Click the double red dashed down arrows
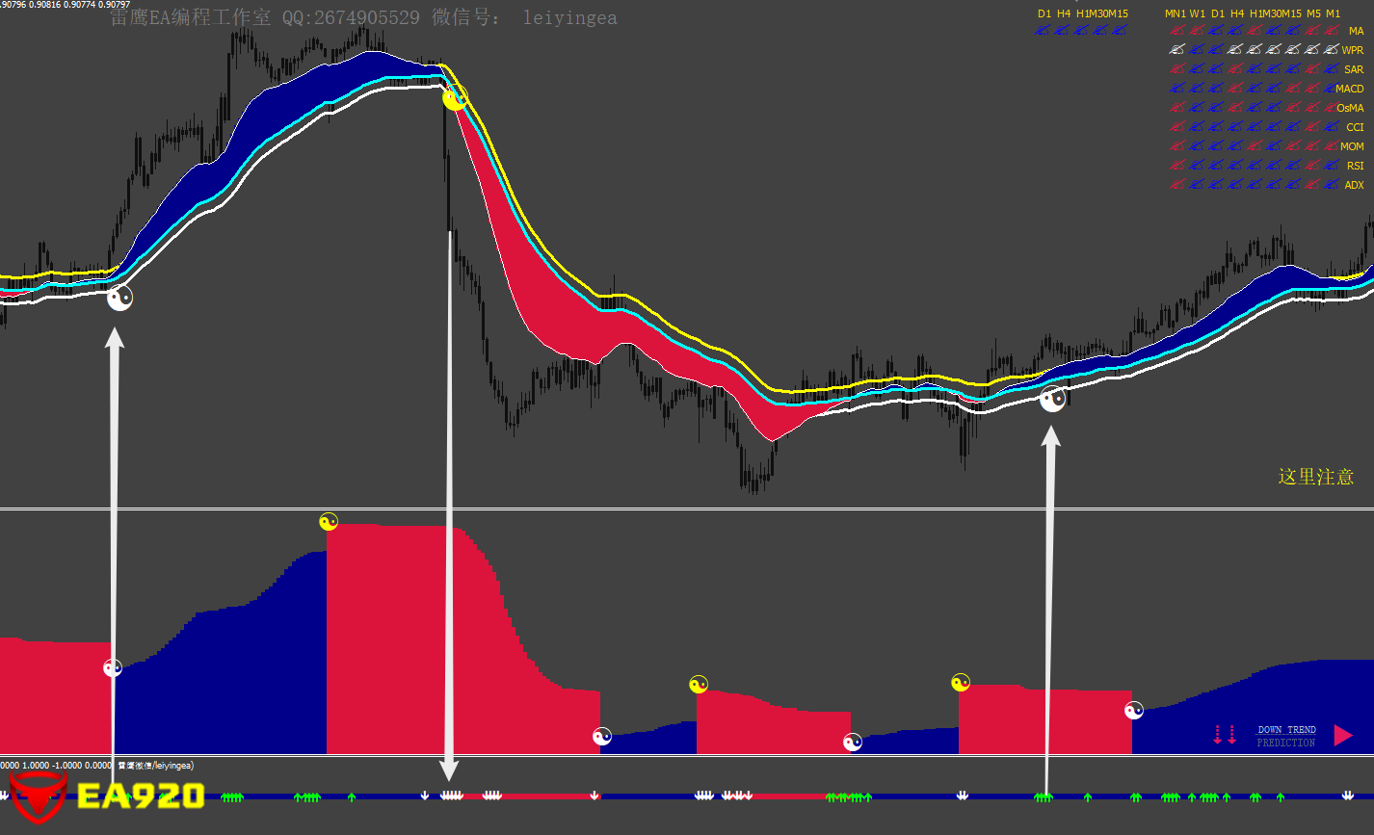1374x835 pixels. [1225, 735]
